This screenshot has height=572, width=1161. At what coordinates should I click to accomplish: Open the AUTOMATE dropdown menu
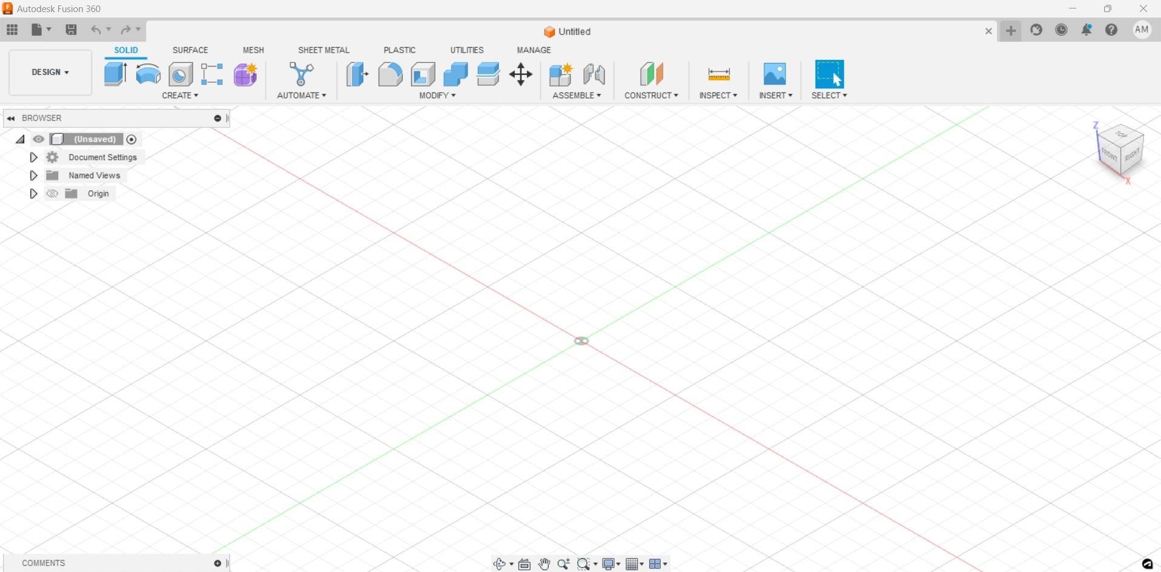pos(302,96)
